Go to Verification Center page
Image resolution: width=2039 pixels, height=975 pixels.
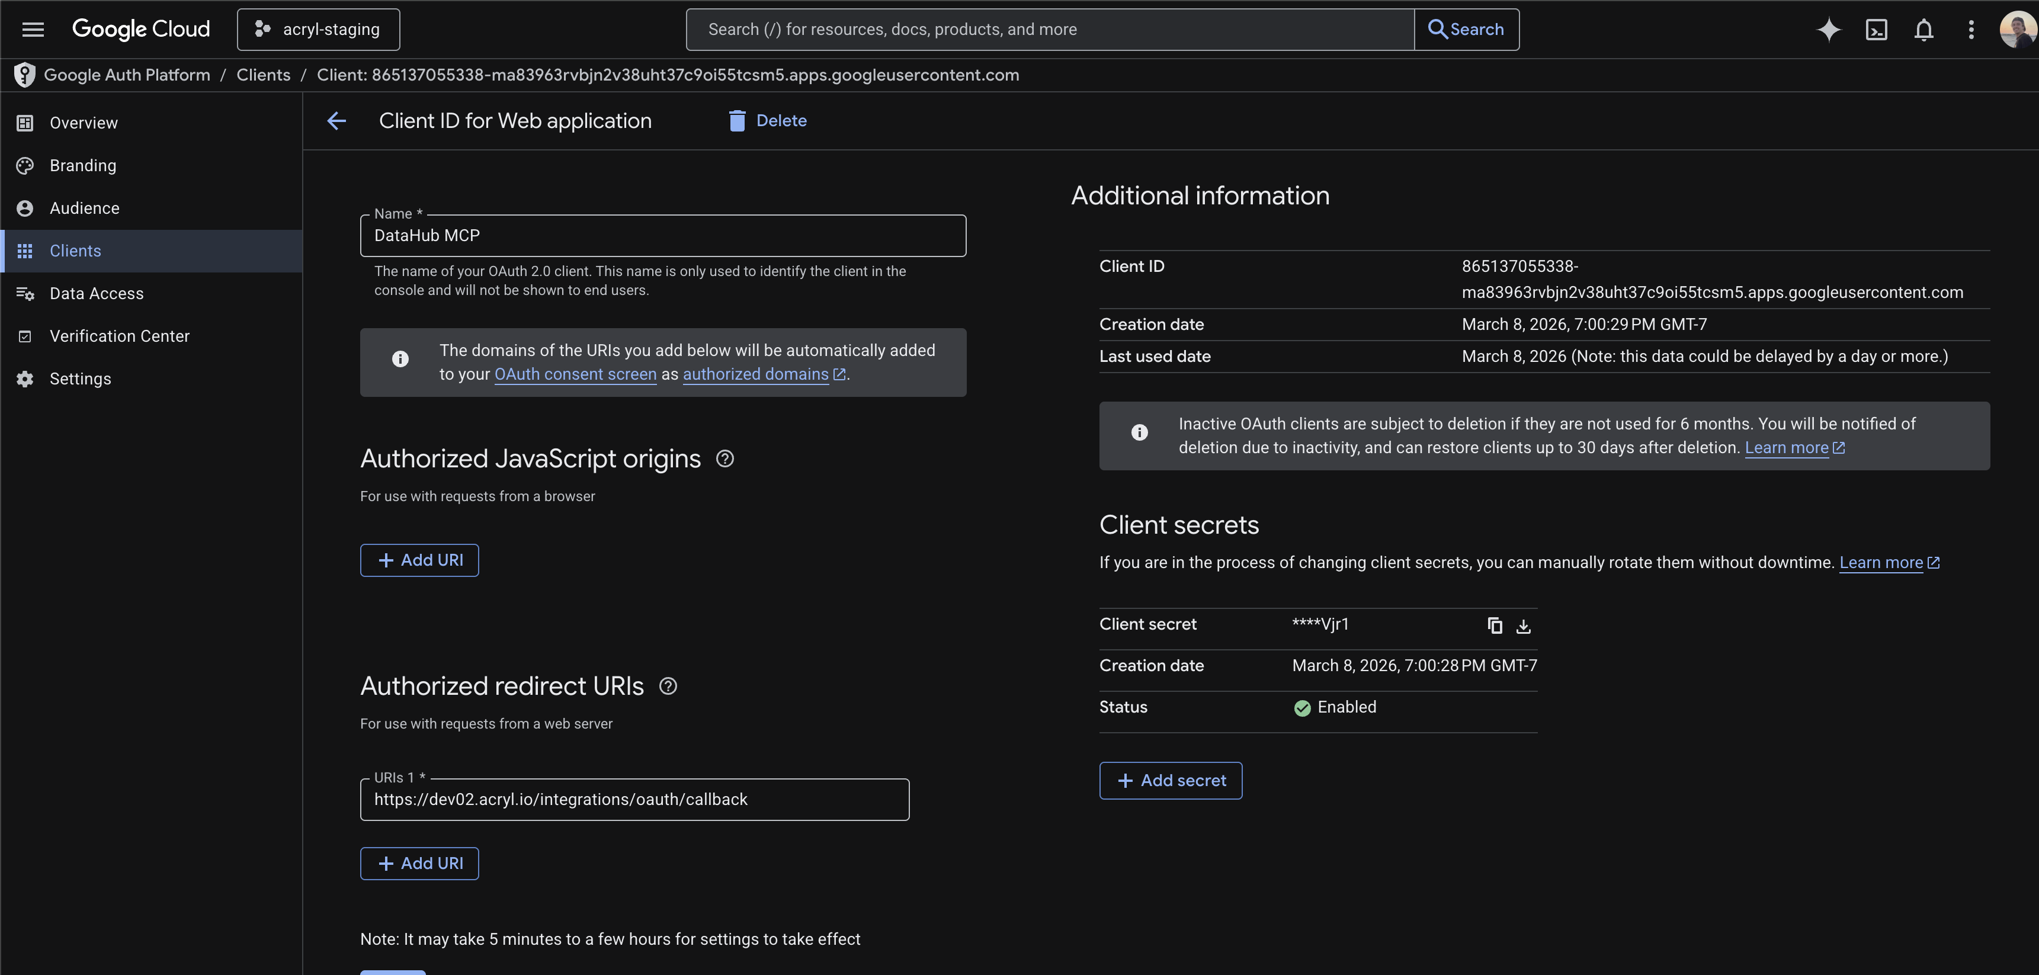(120, 336)
